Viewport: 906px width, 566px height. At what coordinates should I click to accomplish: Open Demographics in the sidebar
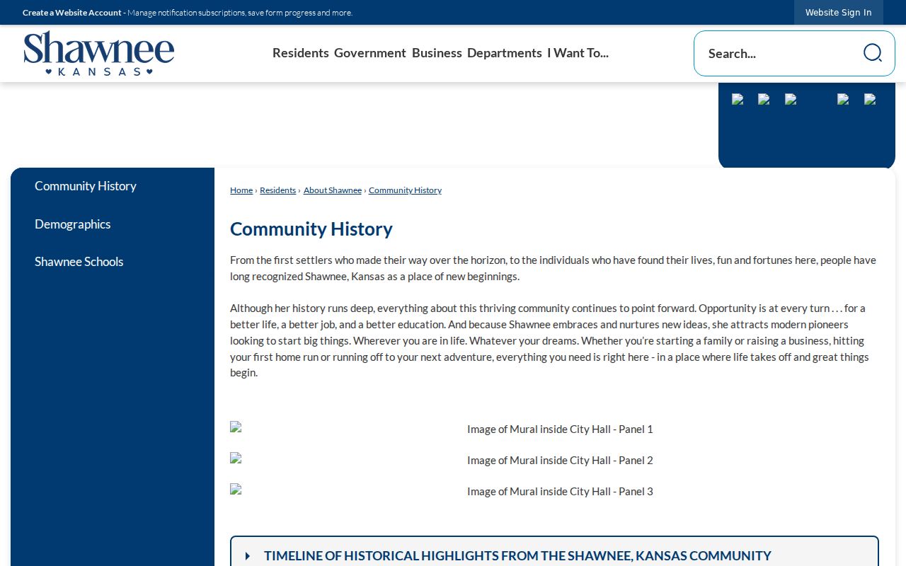pyautogui.click(x=73, y=224)
